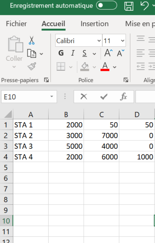Click the Undo arrow icon

(x=144, y=6)
